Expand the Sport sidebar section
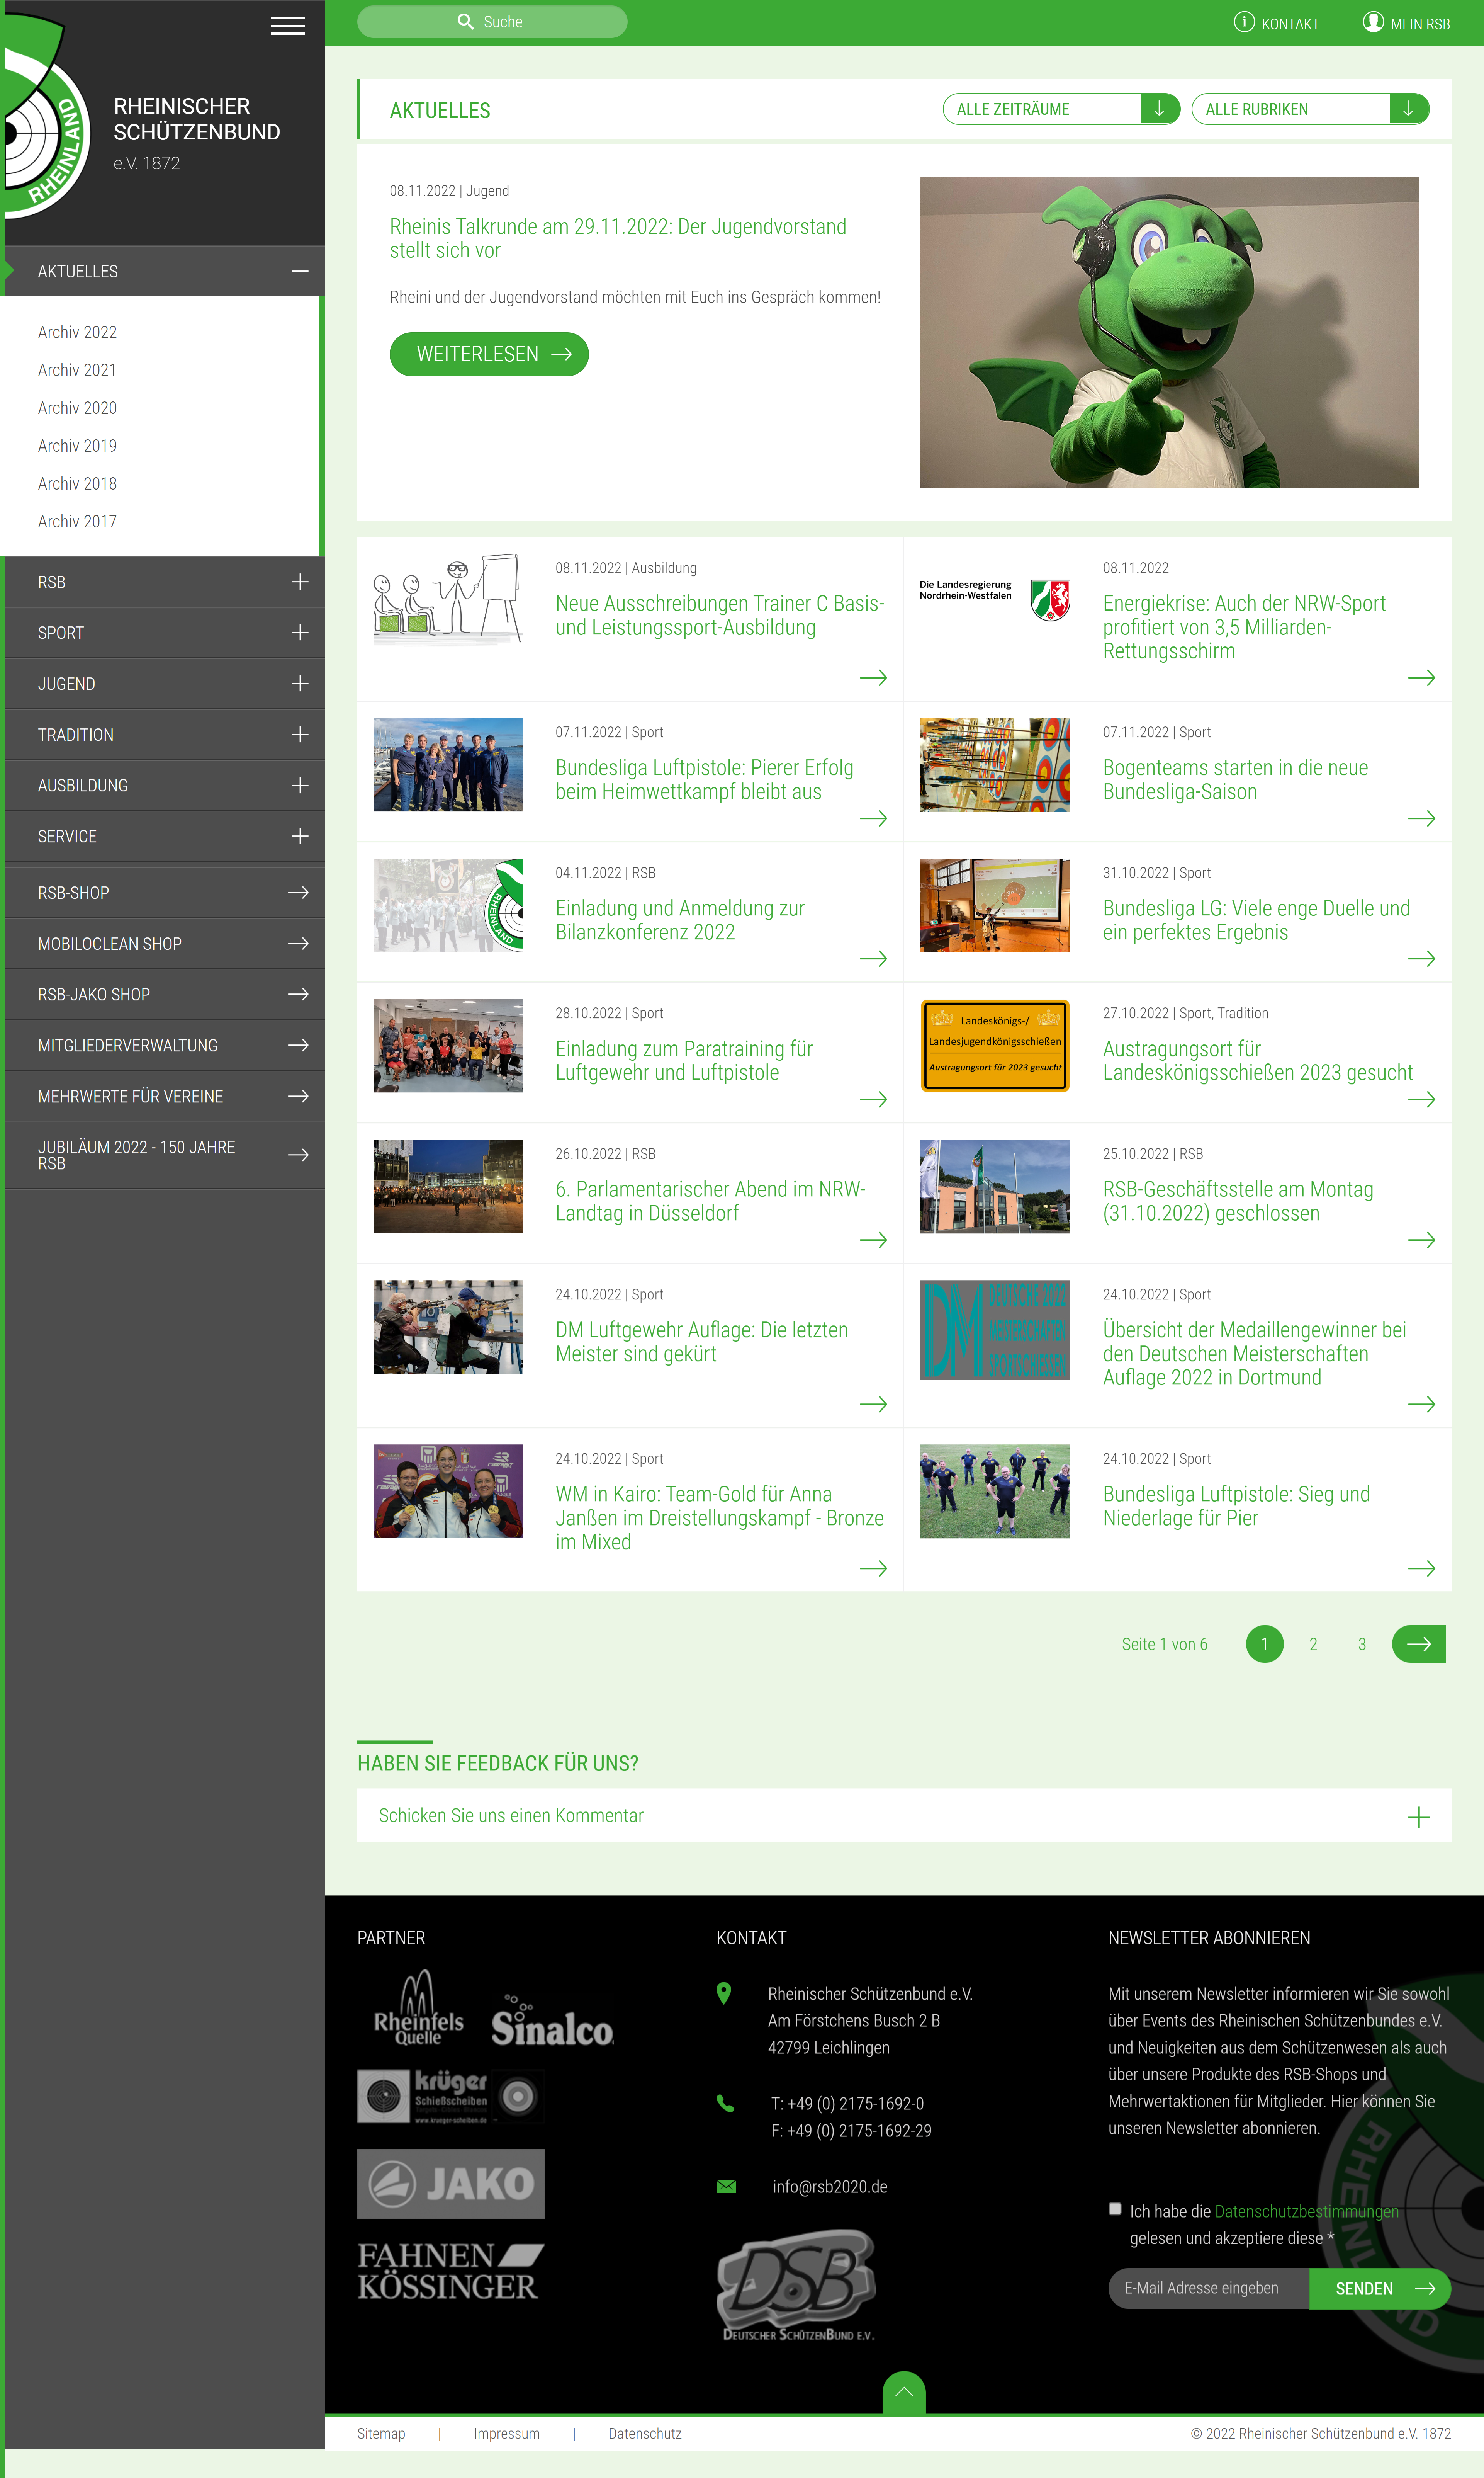The image size is (1484, 2478). [x=300, y=632]
